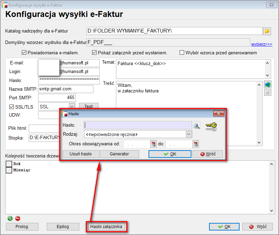This screenshot has width=279, height=235.
Task: Click Treść scrollbar down arrow
Action: [x=259, y=143]
